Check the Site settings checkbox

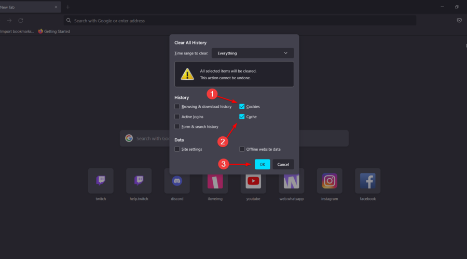click(x=177, y=149)
